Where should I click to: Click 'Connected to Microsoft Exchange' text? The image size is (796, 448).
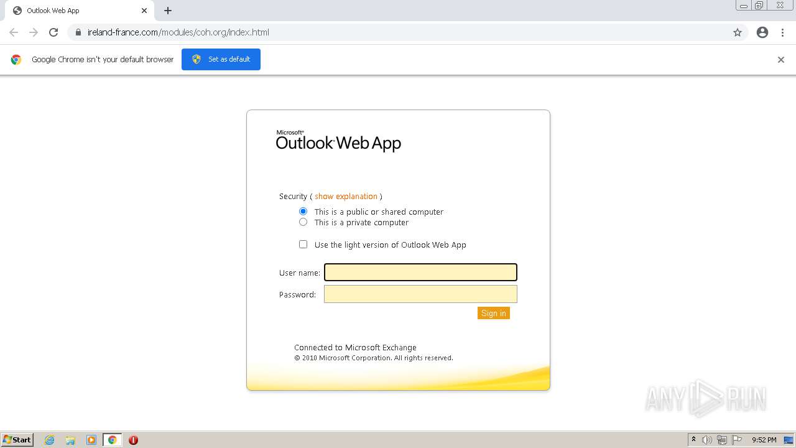(x=355, y=347)
